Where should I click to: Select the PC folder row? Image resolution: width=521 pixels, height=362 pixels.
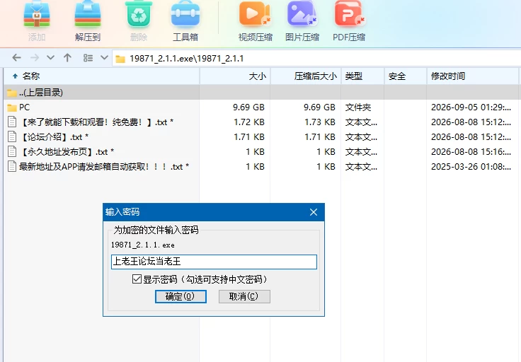pos(262,107)
